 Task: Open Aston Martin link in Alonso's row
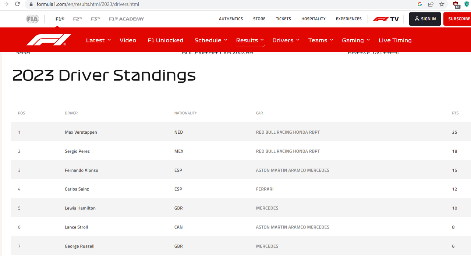pos(293,170)
